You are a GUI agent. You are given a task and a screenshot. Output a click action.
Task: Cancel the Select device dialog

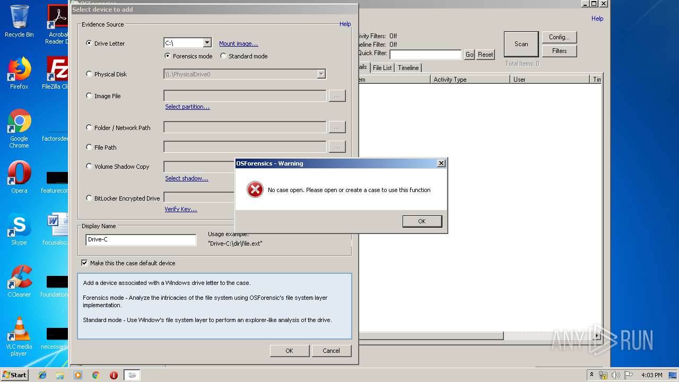pos(331,351)
